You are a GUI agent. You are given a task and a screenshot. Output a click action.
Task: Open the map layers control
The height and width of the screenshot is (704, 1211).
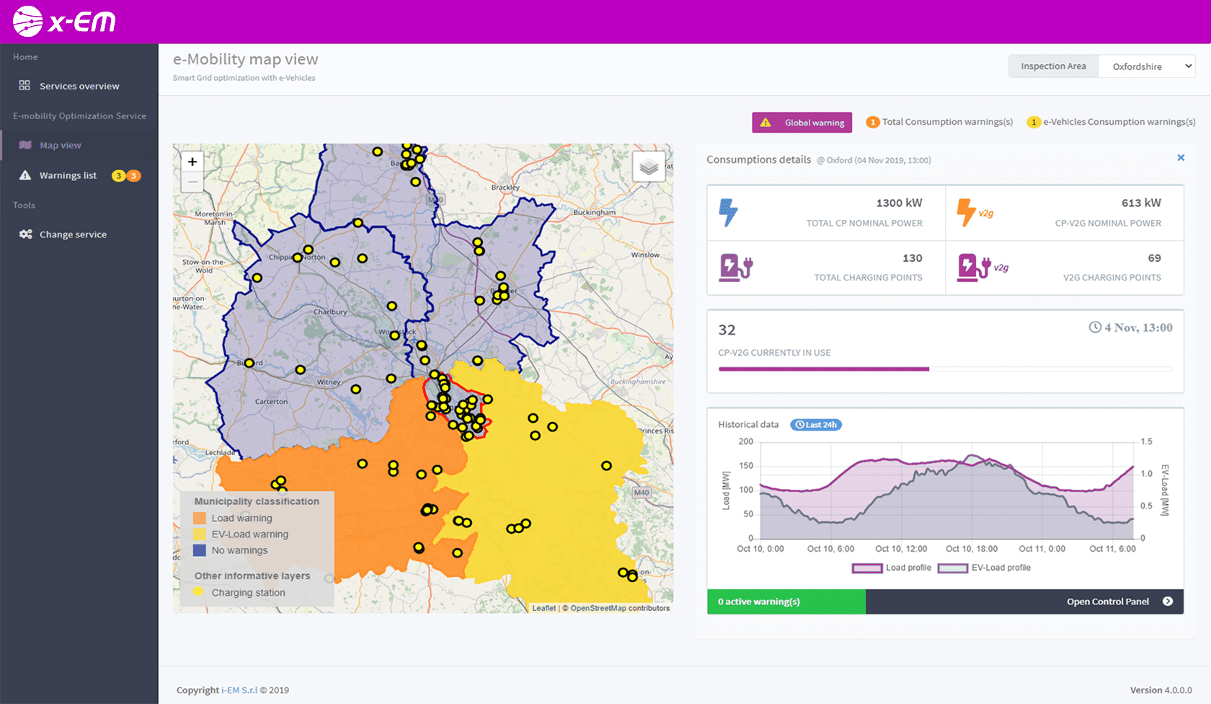pyautogui.click(x=649, y=167)
